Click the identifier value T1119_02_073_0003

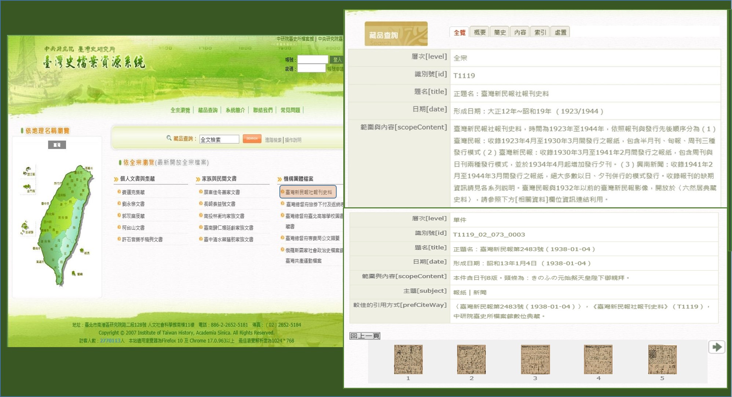tap(489, 234)
